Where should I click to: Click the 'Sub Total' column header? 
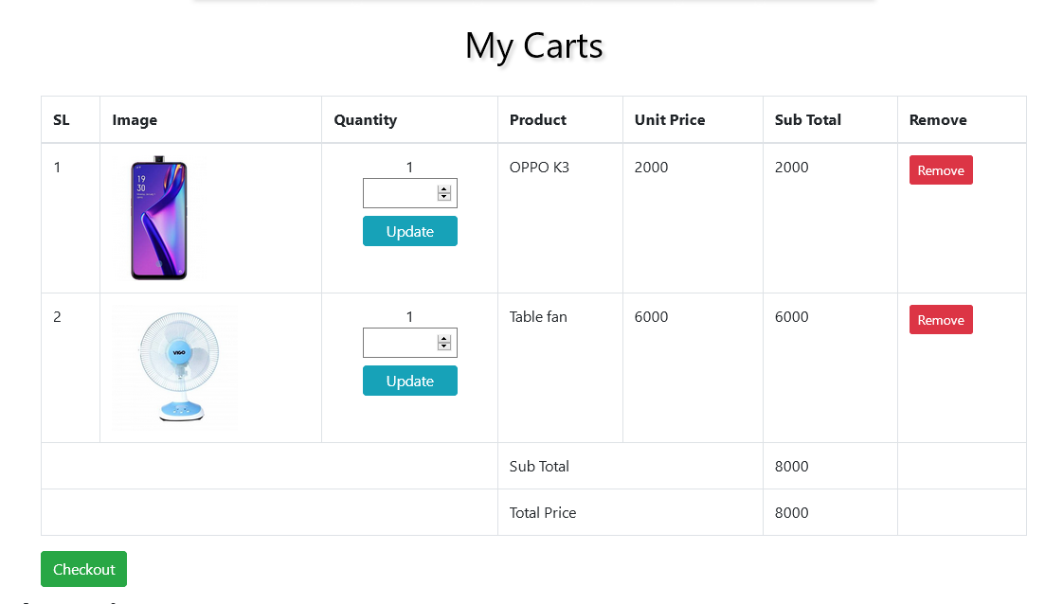(807, 120)
